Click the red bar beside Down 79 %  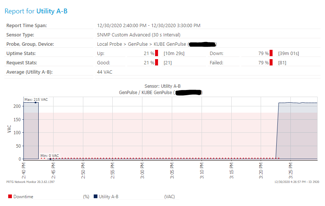tap(271, 54)
